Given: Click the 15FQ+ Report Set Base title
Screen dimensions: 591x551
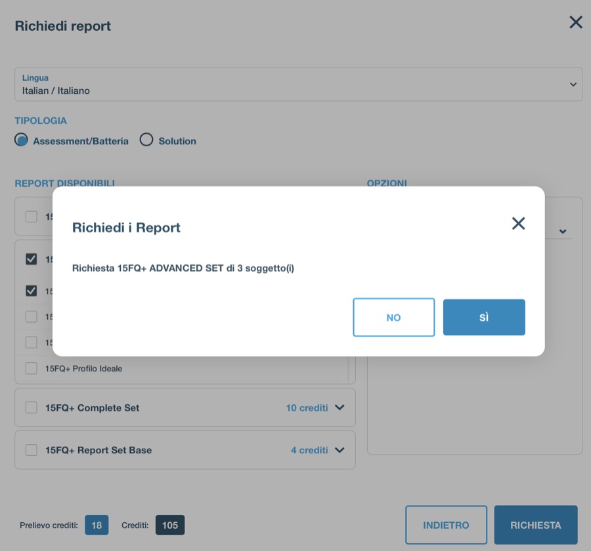Looking at the screenshot, I should click(x=98, y=450).
